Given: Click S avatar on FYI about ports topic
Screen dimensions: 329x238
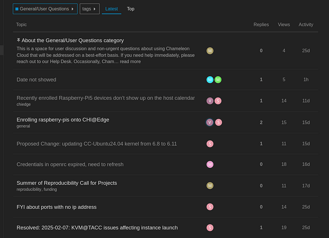Looking at the screenshot, I should (210, 207).
